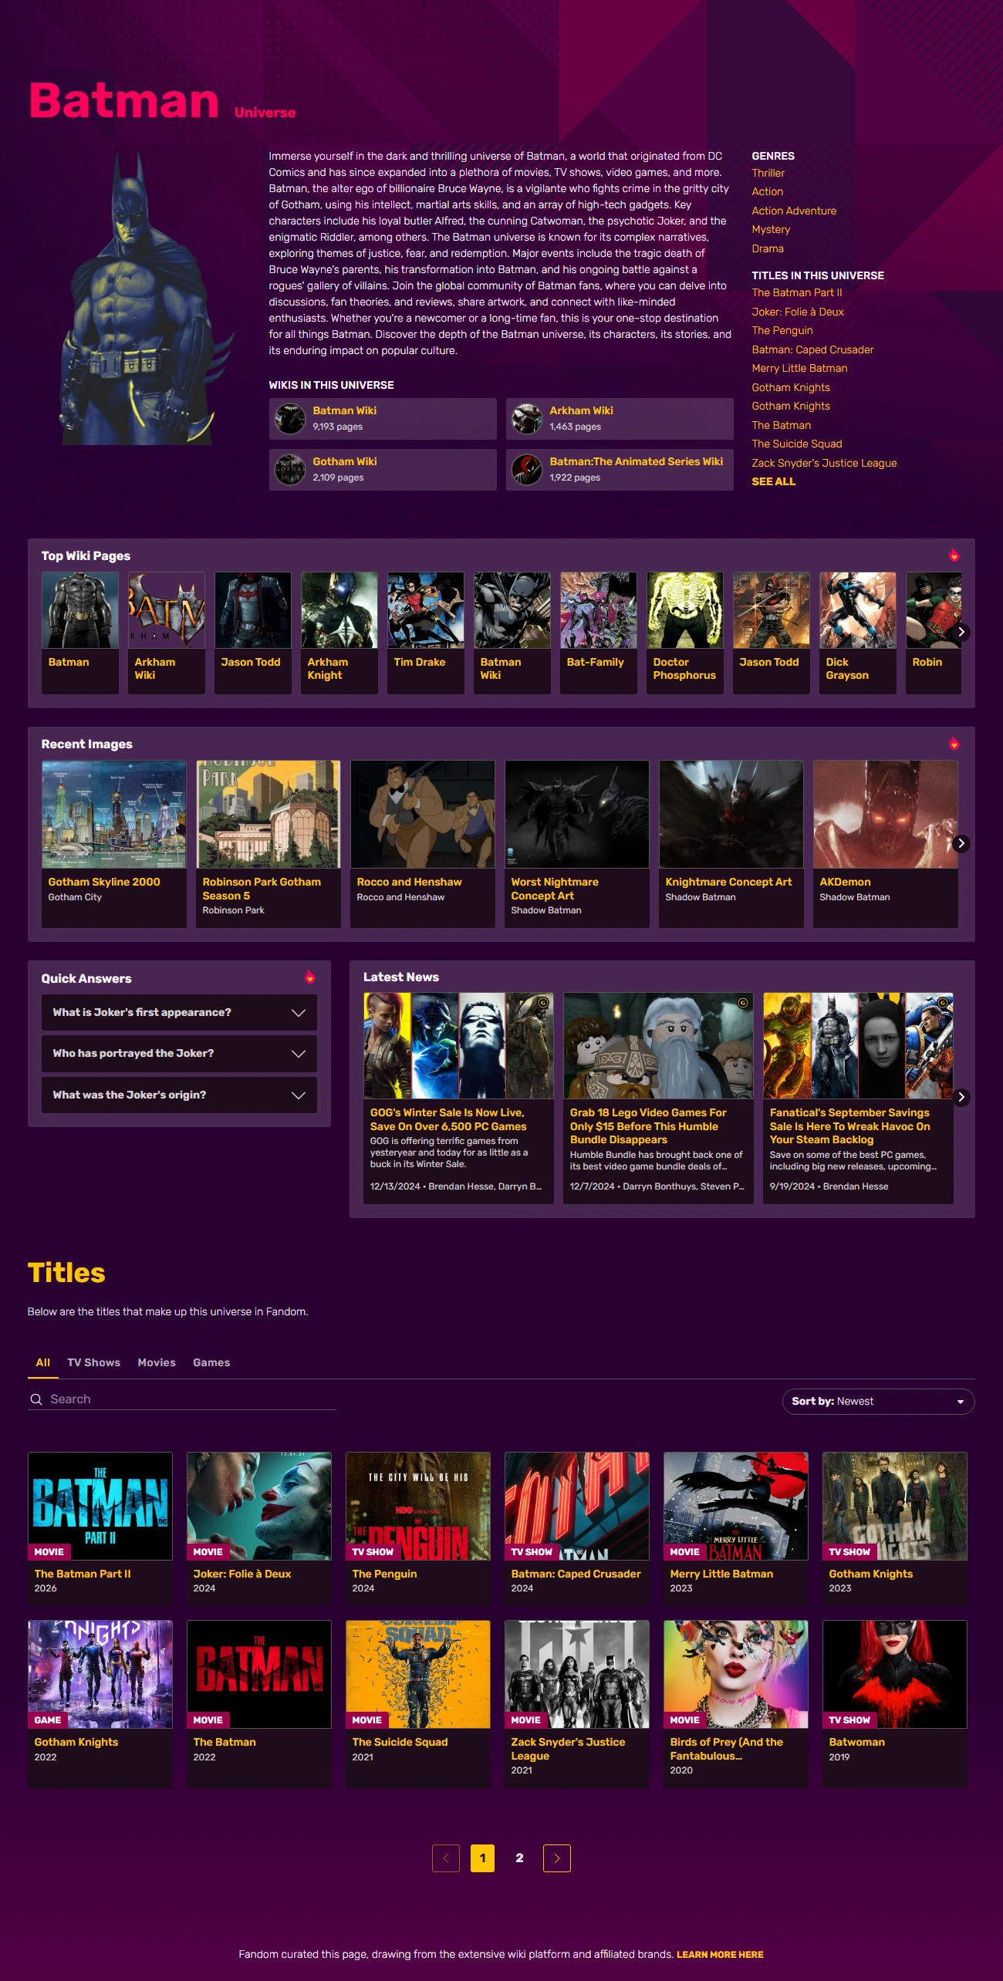Show next Recent Images with arrow

961,843
